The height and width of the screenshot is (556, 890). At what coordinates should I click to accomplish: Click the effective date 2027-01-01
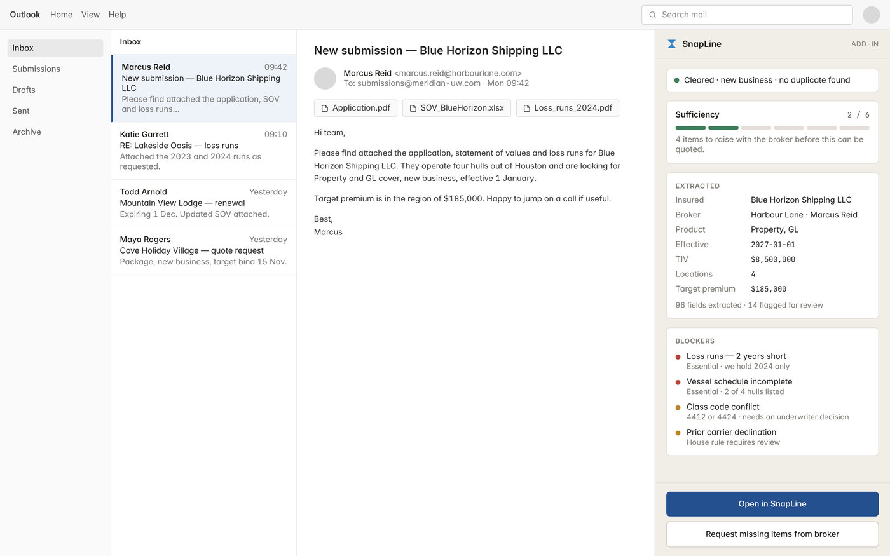[773, 245]
